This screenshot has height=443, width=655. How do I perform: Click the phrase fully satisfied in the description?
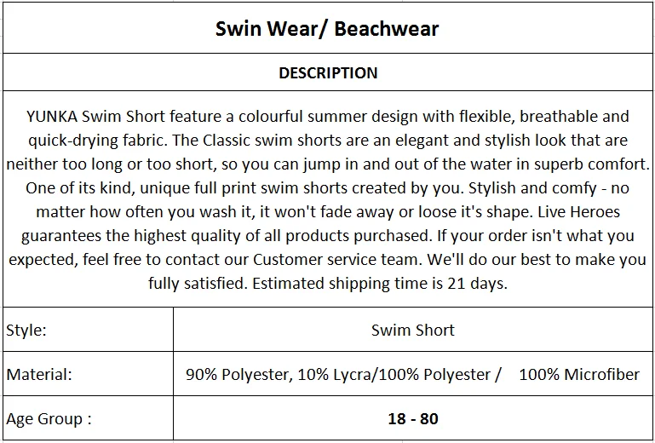pyautogui.click(x=198, y=285)
